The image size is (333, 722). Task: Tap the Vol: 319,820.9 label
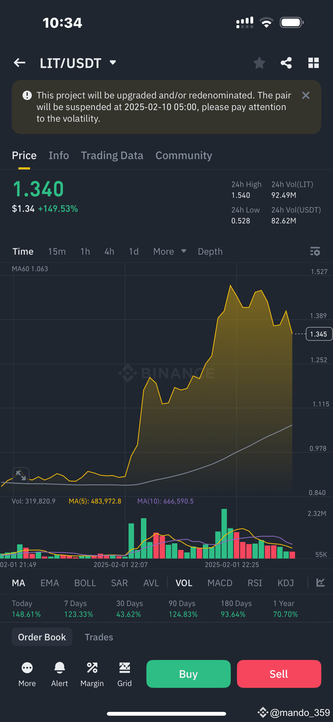[34, 501]
